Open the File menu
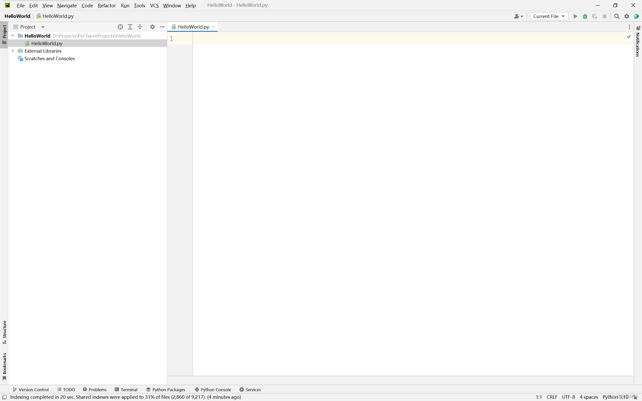 coord(20,5)
